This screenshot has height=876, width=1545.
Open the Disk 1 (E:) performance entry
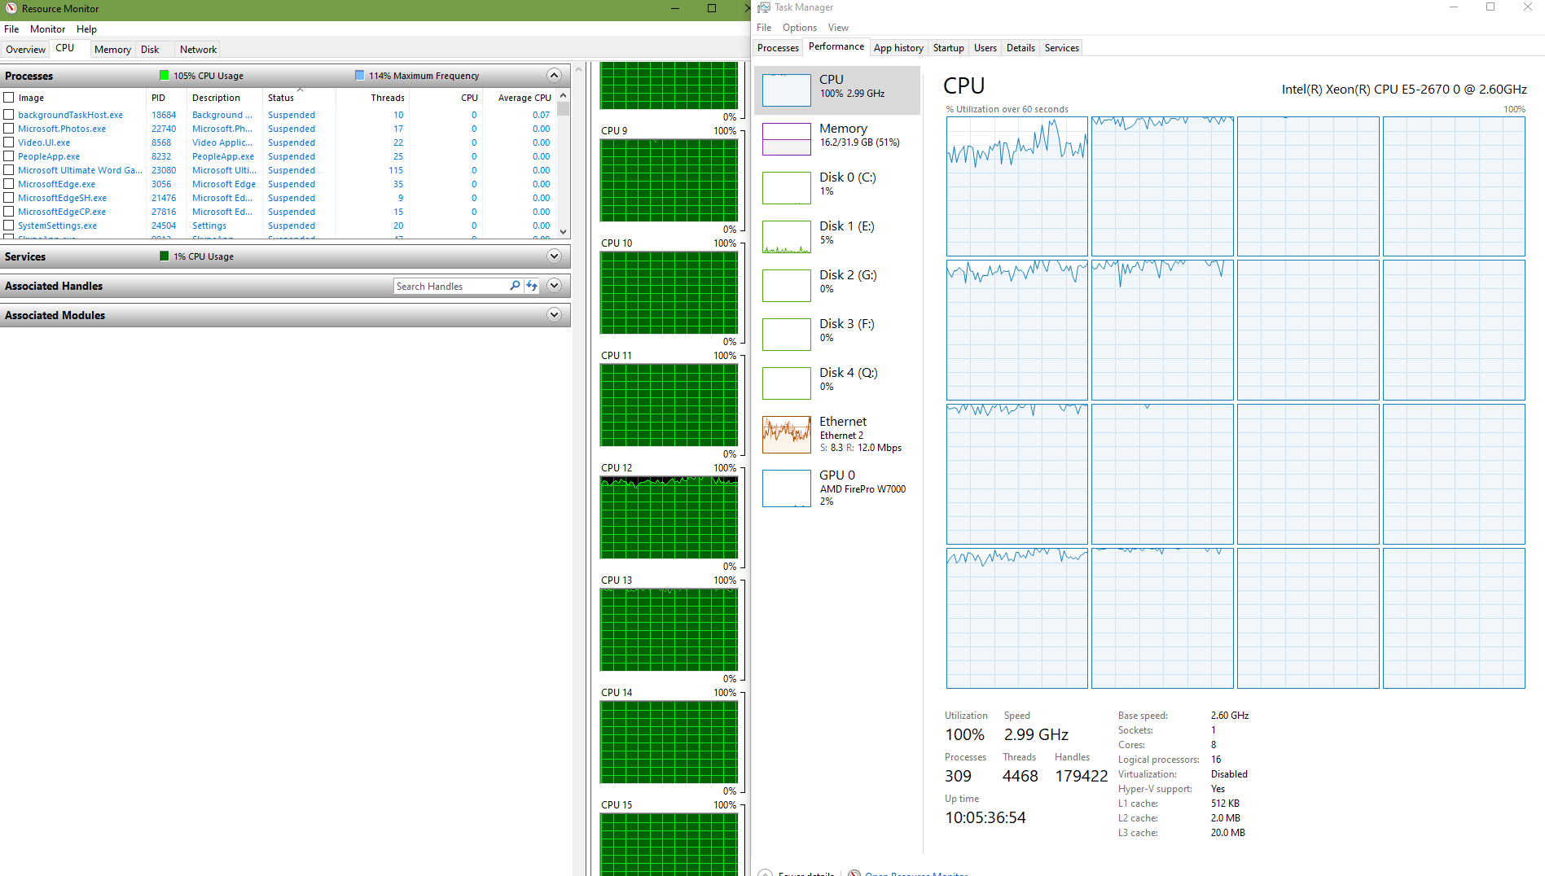pos(837,236)
